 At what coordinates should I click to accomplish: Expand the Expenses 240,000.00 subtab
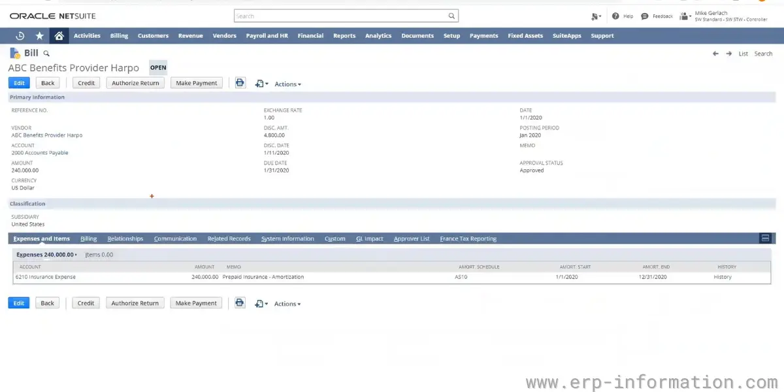[46, 255]
